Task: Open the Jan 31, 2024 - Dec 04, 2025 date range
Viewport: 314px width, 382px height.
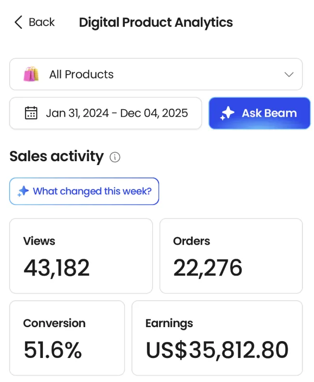Action: pyautogui.click(x=117, y=113)
